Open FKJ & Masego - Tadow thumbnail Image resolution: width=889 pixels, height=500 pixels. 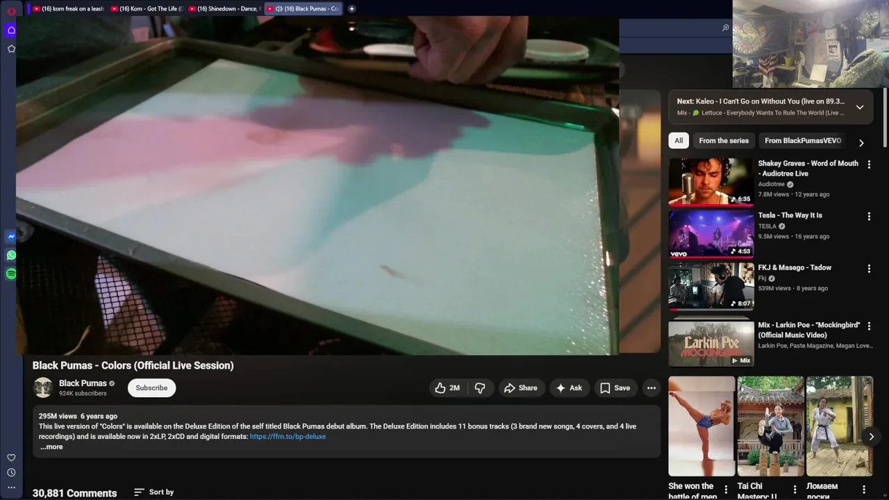(x=711, y=286)
